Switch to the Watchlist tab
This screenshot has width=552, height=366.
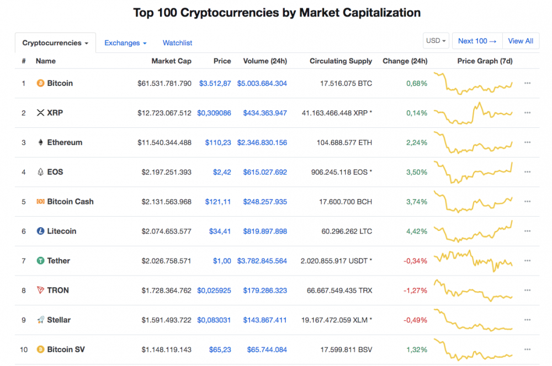click(177, 43)
